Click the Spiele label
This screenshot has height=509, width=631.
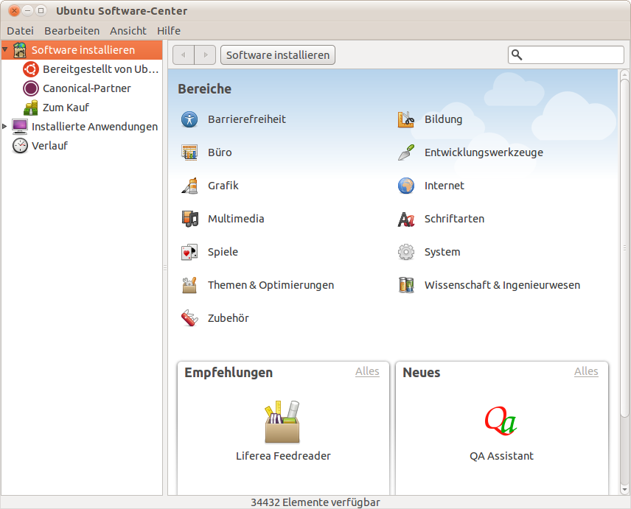click(x=223, y=252)
